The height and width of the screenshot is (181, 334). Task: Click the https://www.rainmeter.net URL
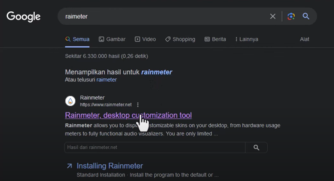[x=106, y=105]
